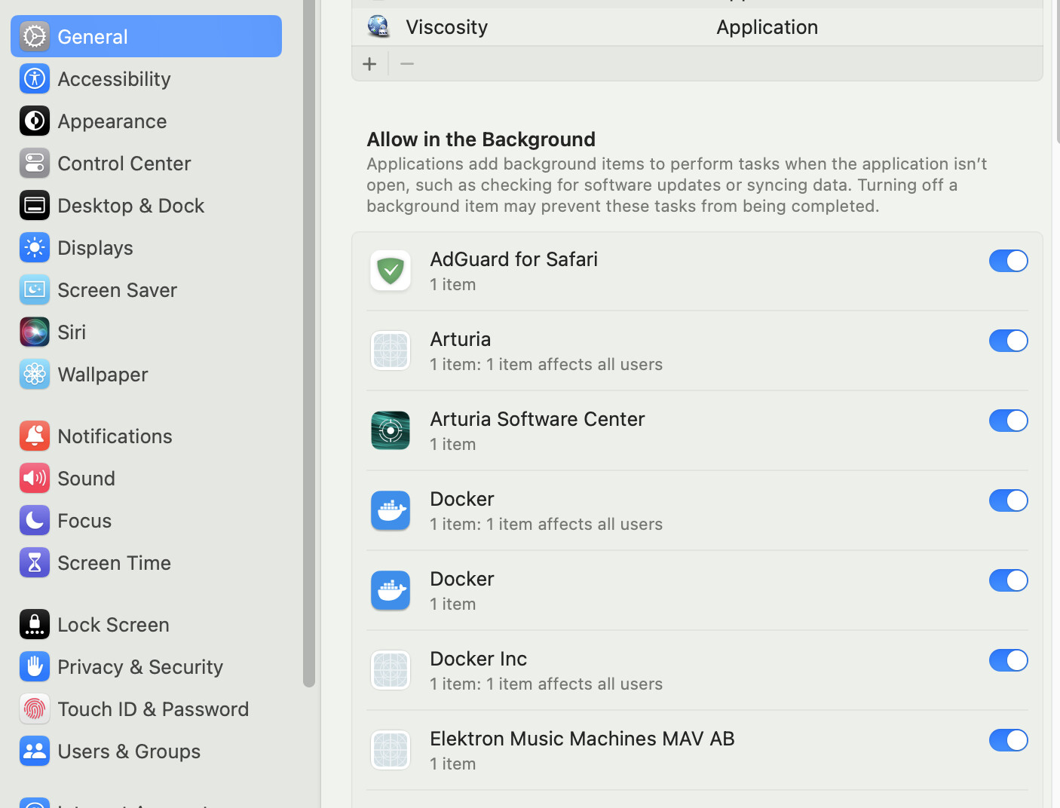Toggle off Docker Inc background item
Screen dimensions: 1060x808
[1008, 660]
